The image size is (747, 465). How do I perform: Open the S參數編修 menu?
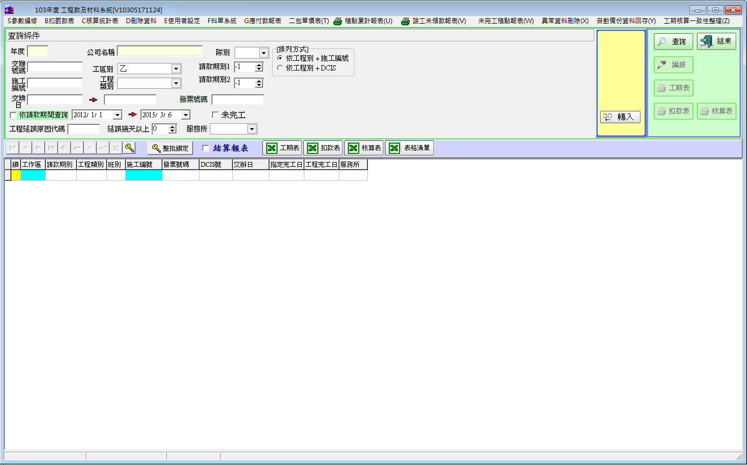click(22, 21)
